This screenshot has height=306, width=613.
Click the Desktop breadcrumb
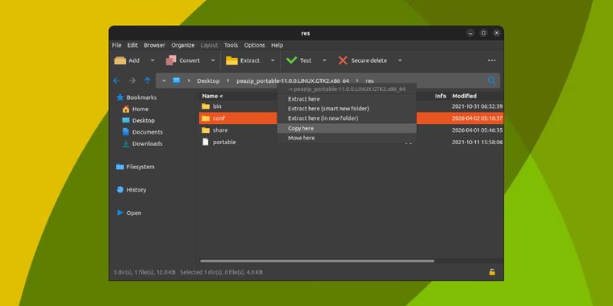pyautogui.click(x=208, y=81)
